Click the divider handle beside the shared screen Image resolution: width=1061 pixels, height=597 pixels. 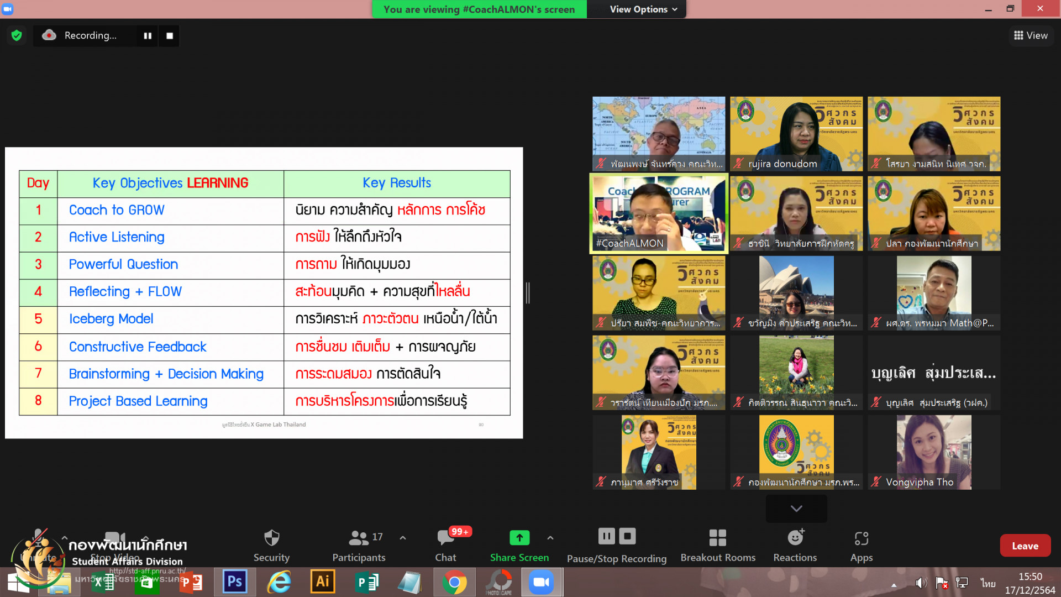(528, 292)
